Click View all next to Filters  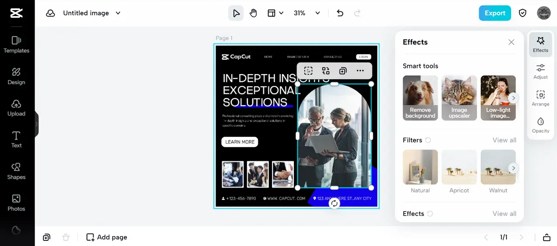(504, 140)
